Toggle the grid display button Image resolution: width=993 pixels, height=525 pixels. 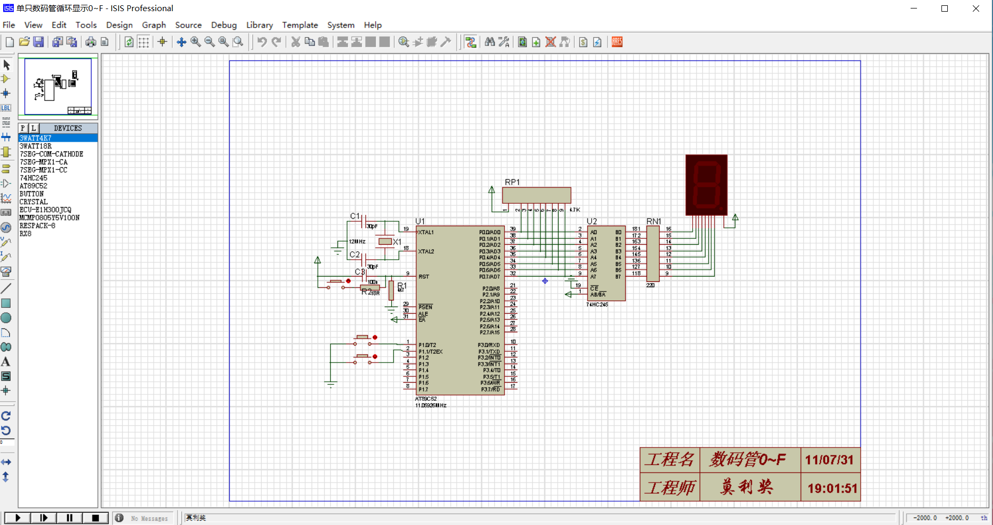pos(144,42)
